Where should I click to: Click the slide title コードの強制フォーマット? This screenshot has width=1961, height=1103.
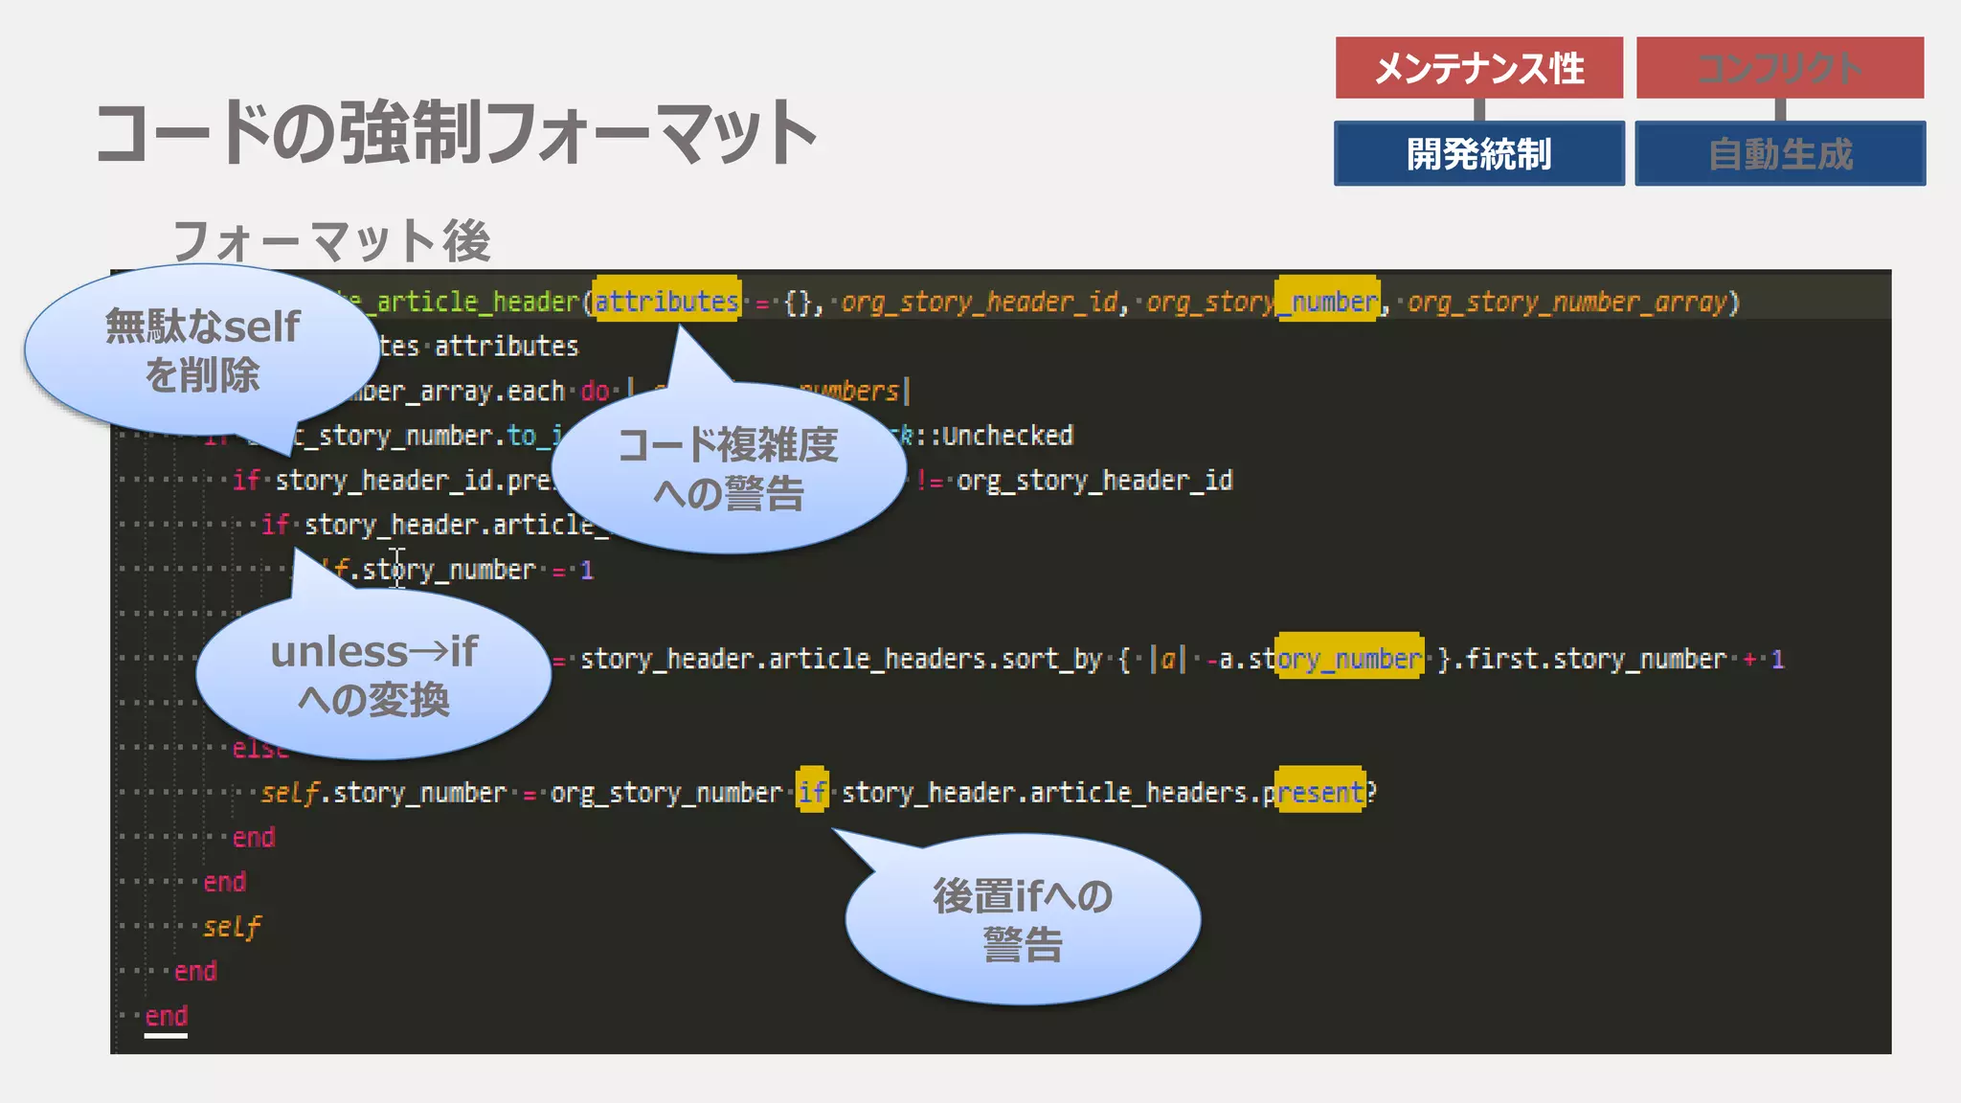pyautogui.click(x=456, y=132)
